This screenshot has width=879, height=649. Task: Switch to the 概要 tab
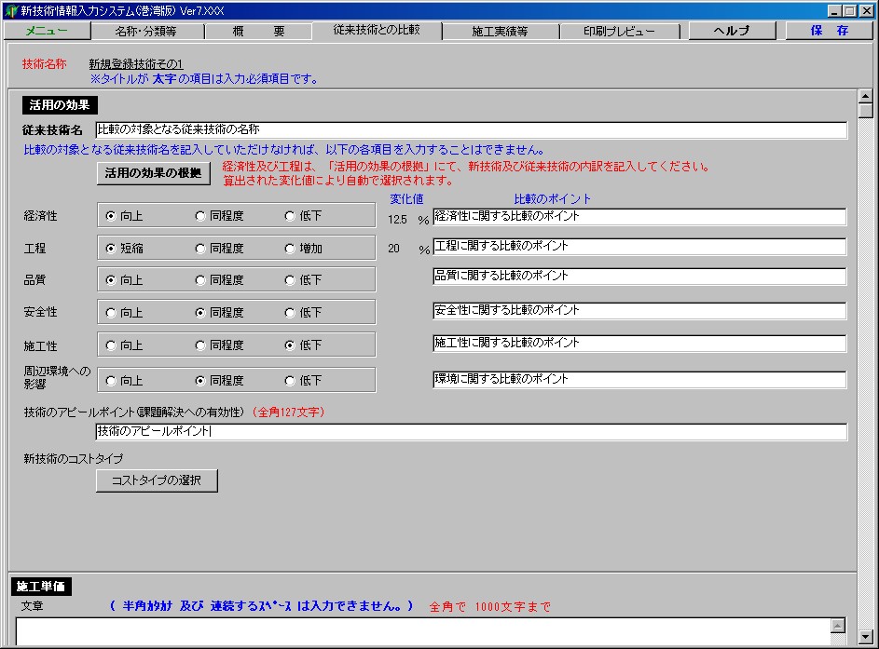(x=258, y=31)
